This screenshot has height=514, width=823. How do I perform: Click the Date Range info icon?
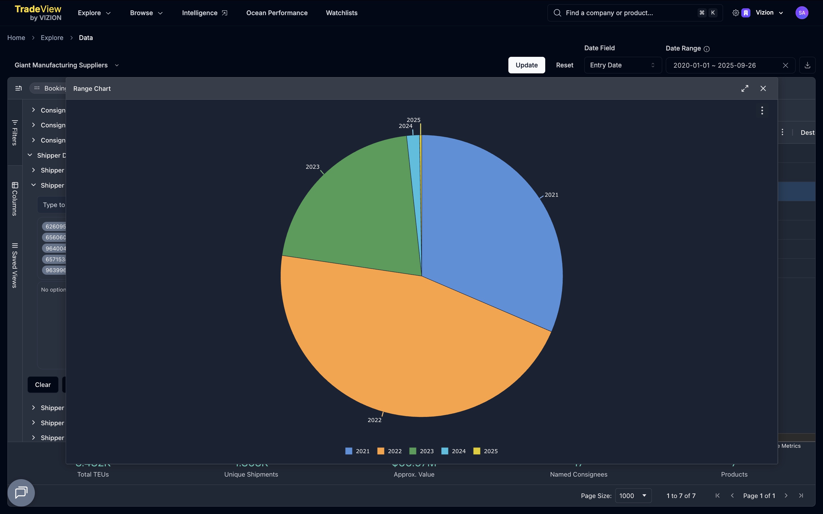(x=707, y=49)
